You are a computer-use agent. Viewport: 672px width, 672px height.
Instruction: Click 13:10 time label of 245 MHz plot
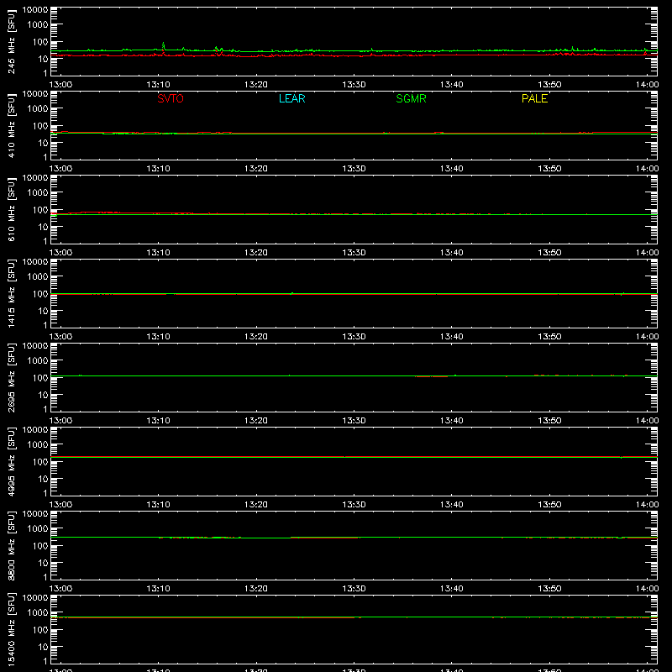coord(158,85)
